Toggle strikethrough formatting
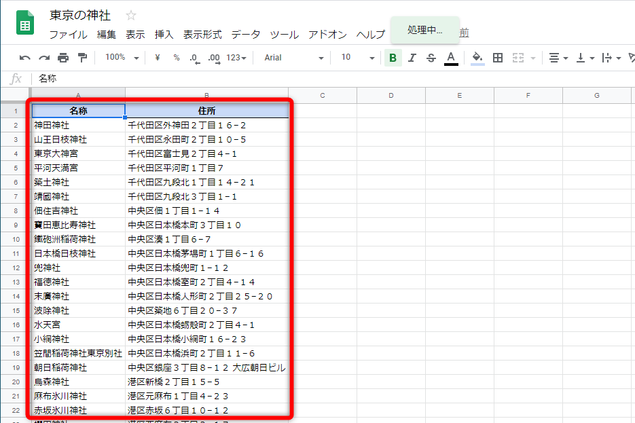 431,58
